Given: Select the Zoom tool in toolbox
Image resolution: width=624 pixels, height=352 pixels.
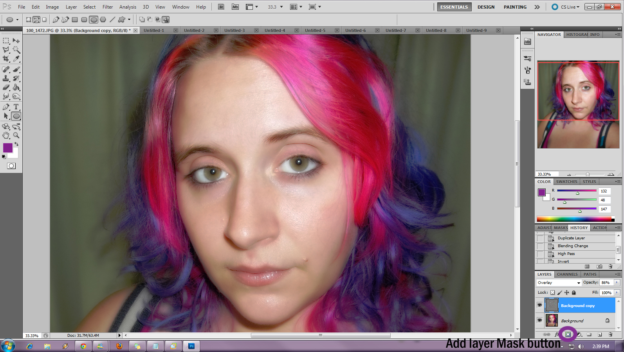Looking at the screenshot, I should click(x=16, y=135).
